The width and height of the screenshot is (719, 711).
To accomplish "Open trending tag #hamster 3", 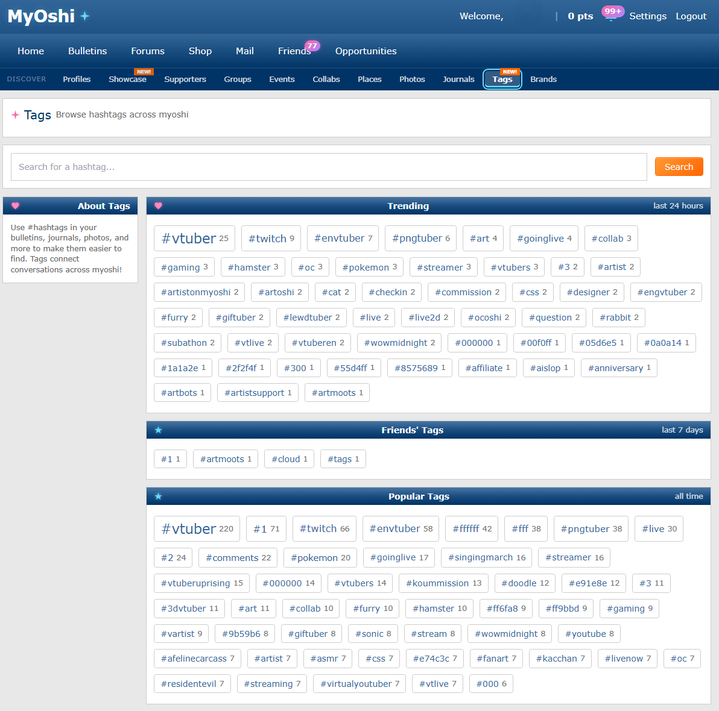I will point(253,267).
